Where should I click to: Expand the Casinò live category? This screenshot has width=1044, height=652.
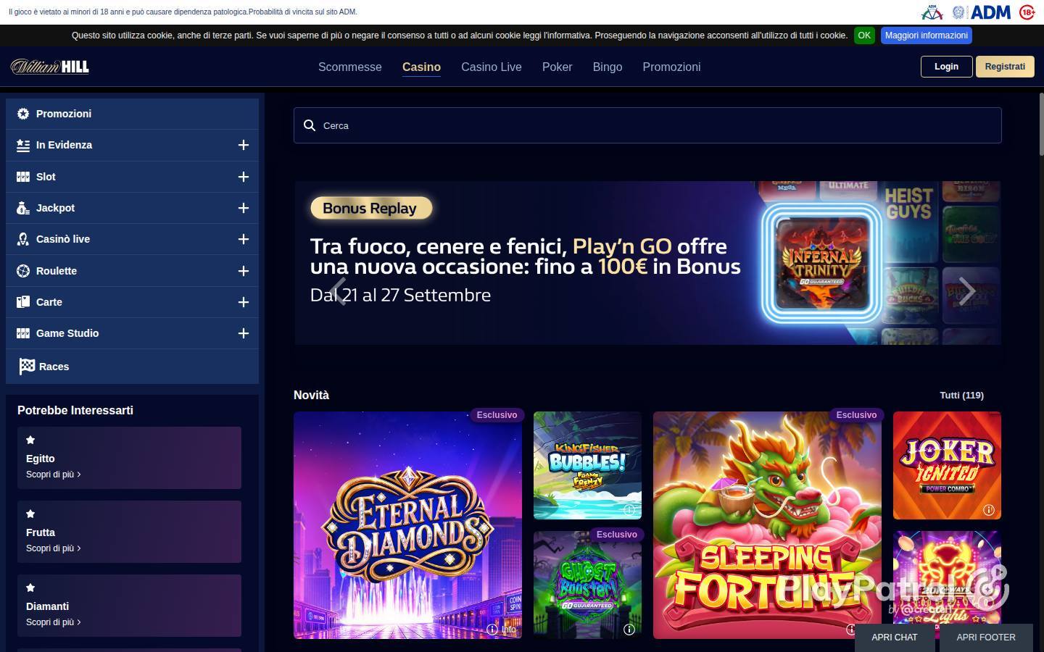click(244, 239)
